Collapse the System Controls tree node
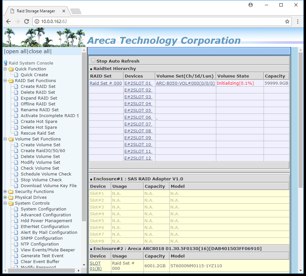The image size is (306, 276). point(5,203)
